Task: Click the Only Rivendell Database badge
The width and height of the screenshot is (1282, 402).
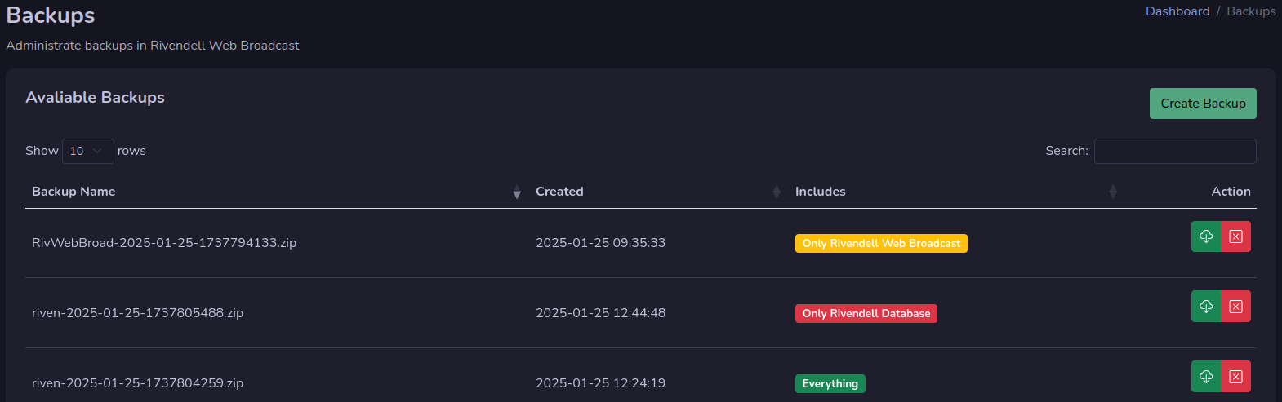Action: (x=866, y=314)
